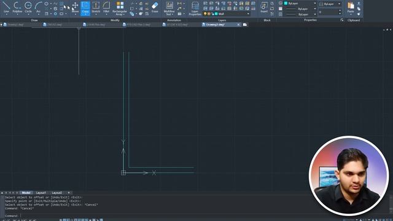Switch to the Layout1 tab
The image size is (393, 221).
(x=41, y=193)
